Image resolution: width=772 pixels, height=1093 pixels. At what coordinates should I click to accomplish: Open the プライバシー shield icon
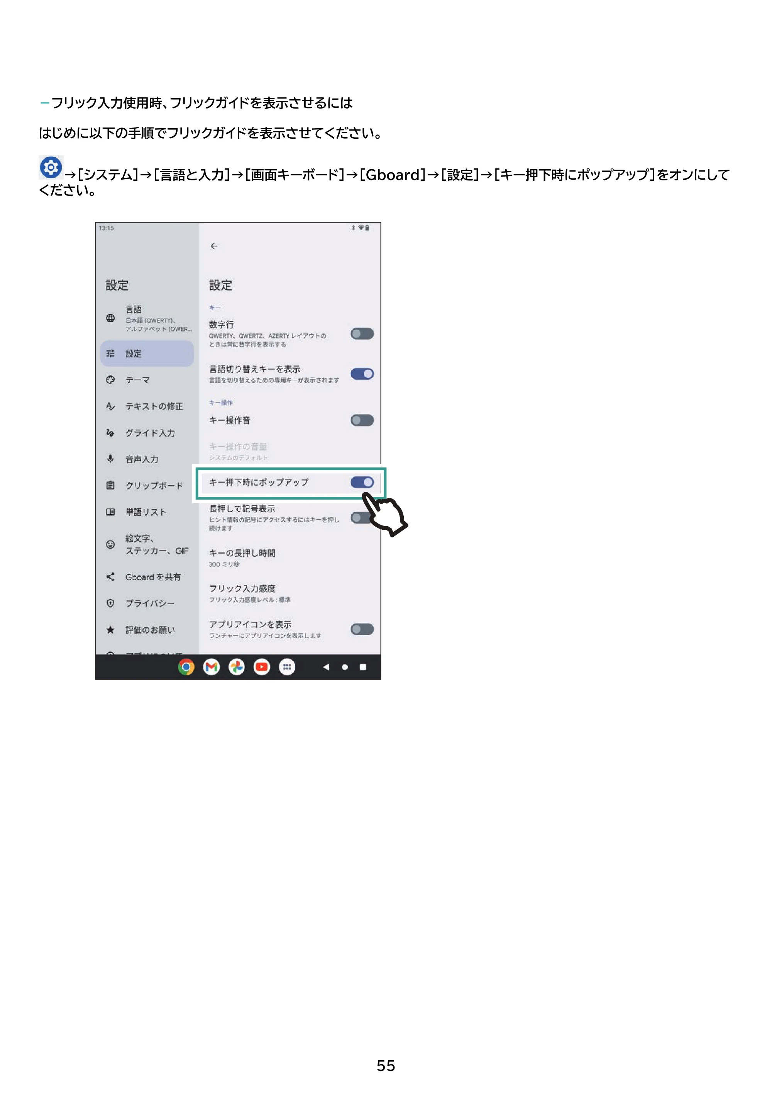pyautogui.click(x=110, y=603)
